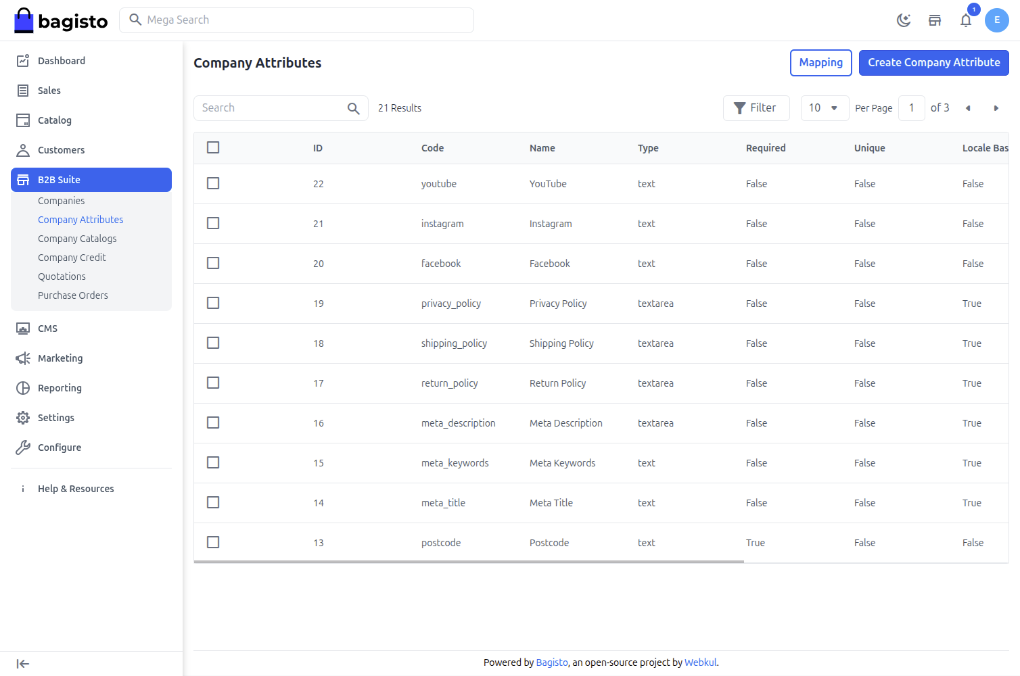
Task: Check the postcode row checkbox
Action: point(213,542)
